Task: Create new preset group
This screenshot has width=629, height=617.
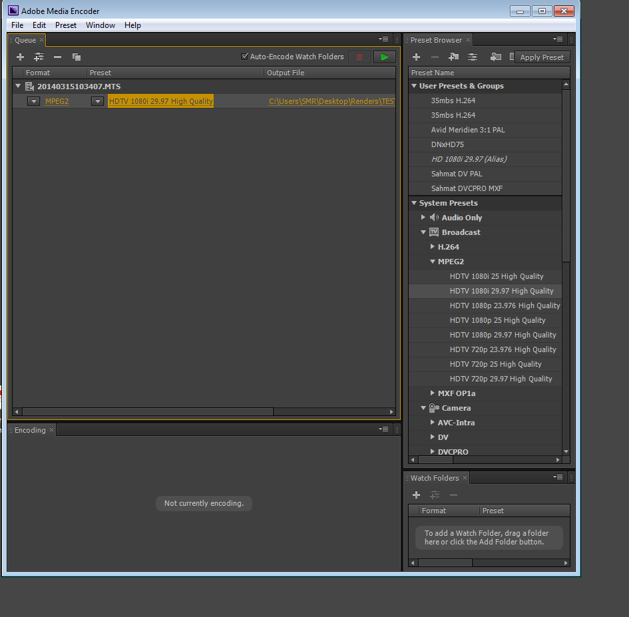Action: pos(454,57)
